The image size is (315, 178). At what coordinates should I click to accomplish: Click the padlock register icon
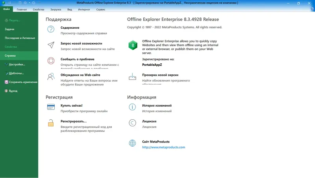[51, 123]
